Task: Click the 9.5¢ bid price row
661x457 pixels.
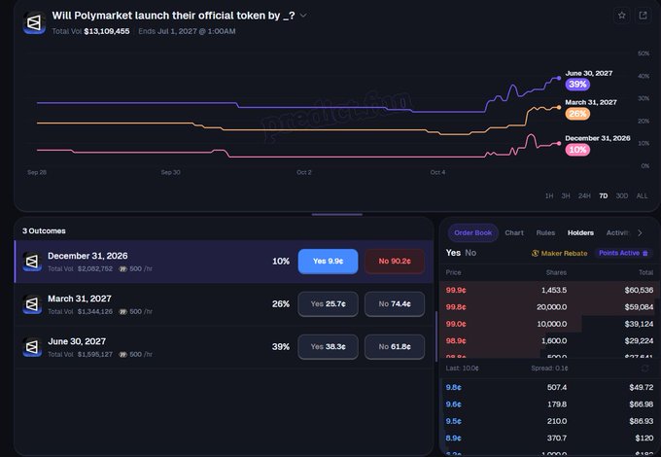Action: (550, 421)
